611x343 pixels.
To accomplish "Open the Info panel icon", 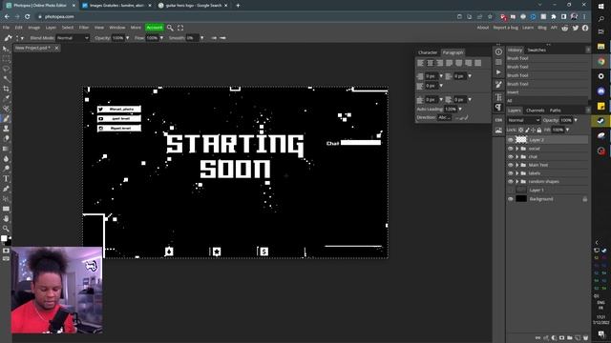I will click(x=498, y=51).
